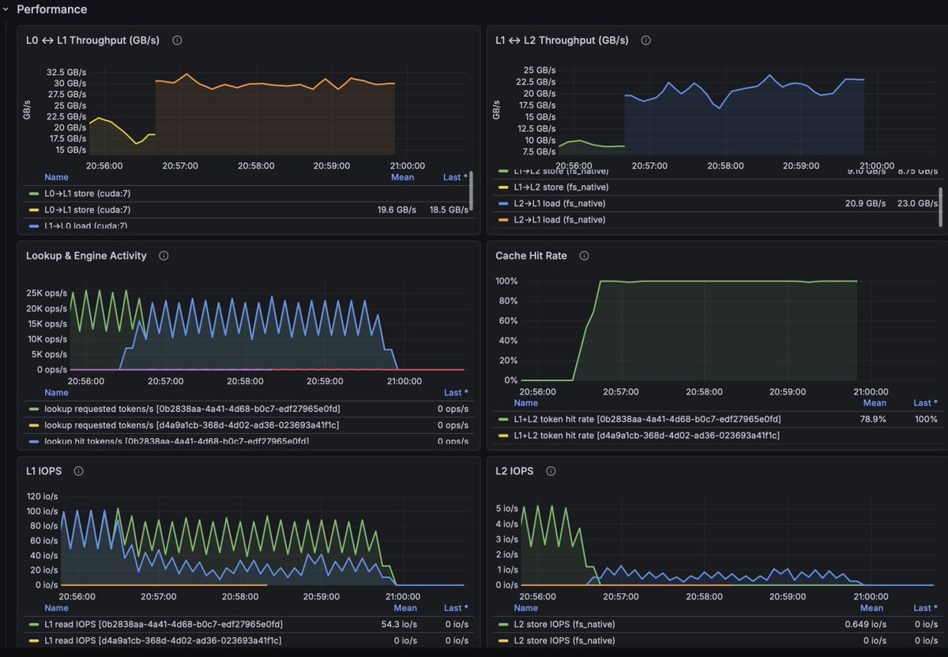Toggle L1 read IOPS [0b2838aa…] series label
The height and width of the screenshot is (657, 948).
[x=164, y=625]
